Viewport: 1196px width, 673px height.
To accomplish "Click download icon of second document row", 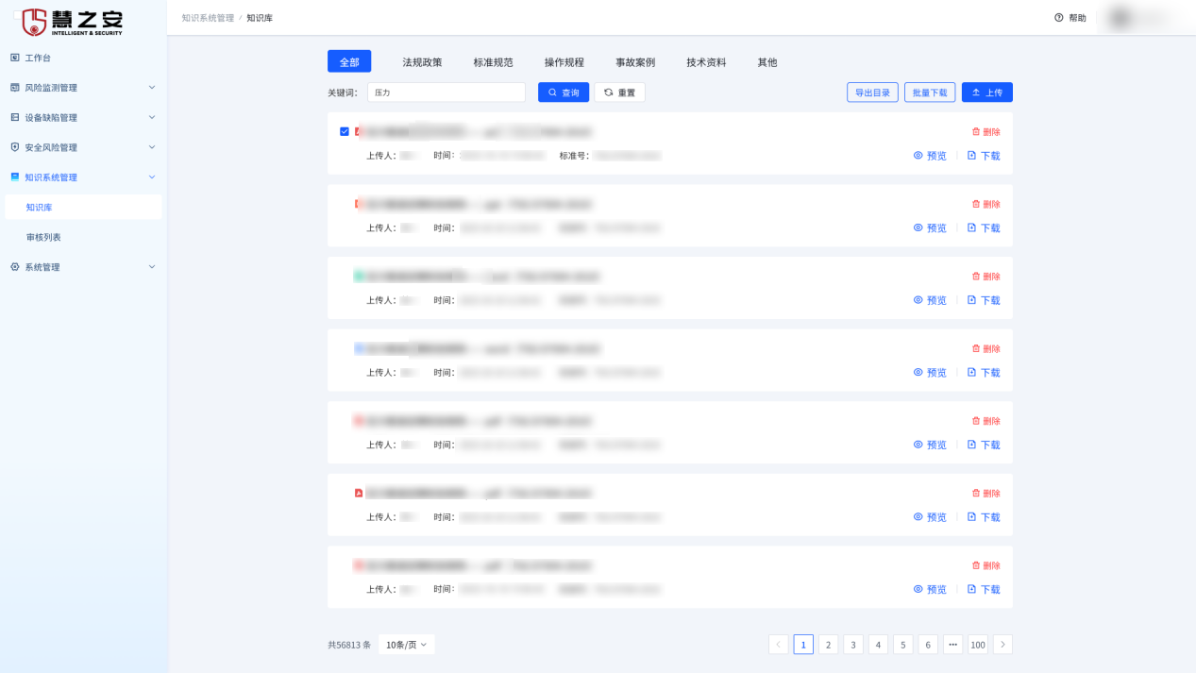I will 971,227.
